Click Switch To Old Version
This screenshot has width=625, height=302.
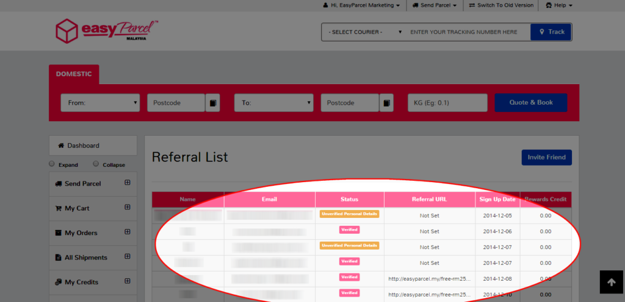[501, 5]
